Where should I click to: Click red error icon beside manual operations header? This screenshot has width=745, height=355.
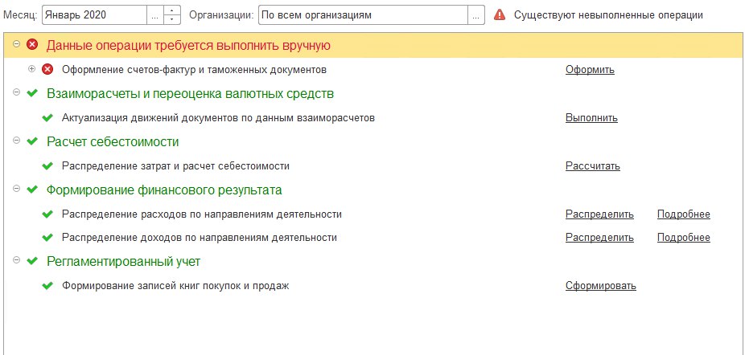click(x=32, y=45)
